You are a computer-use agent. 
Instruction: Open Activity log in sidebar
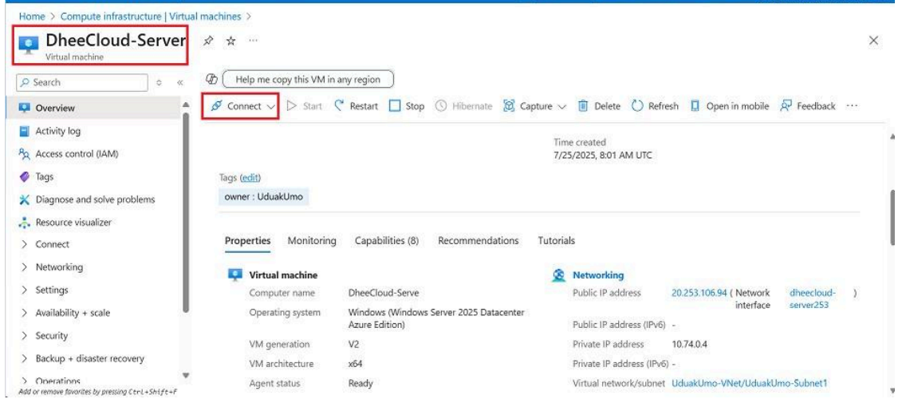pyautogui.click(x=57, y=131)
